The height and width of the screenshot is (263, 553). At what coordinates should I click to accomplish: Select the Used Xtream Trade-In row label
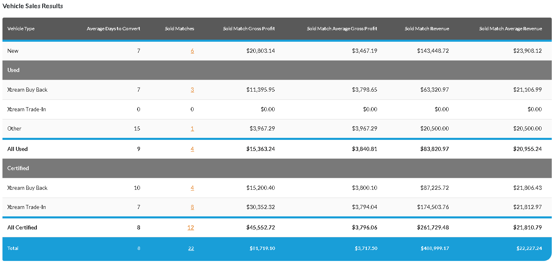27,109
